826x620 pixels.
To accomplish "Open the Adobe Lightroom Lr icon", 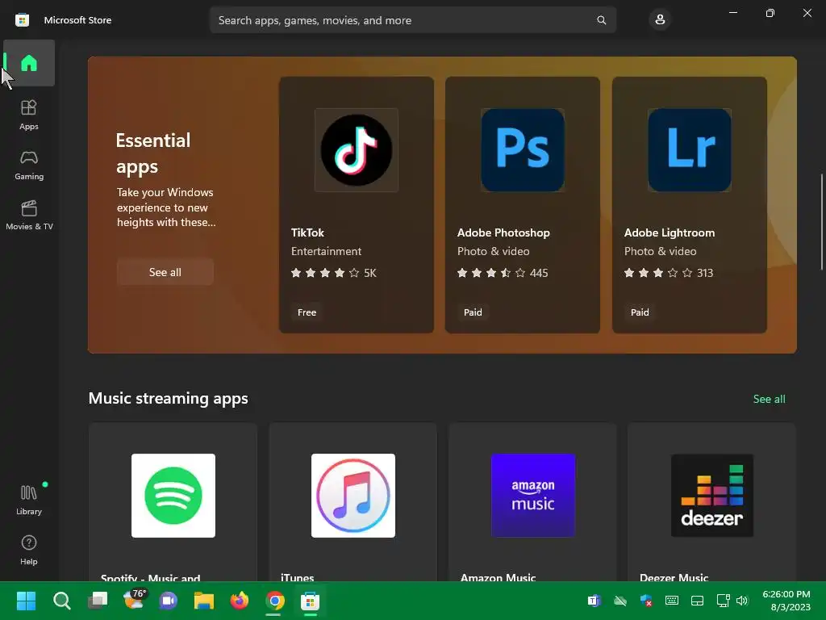I will [689, 150].
